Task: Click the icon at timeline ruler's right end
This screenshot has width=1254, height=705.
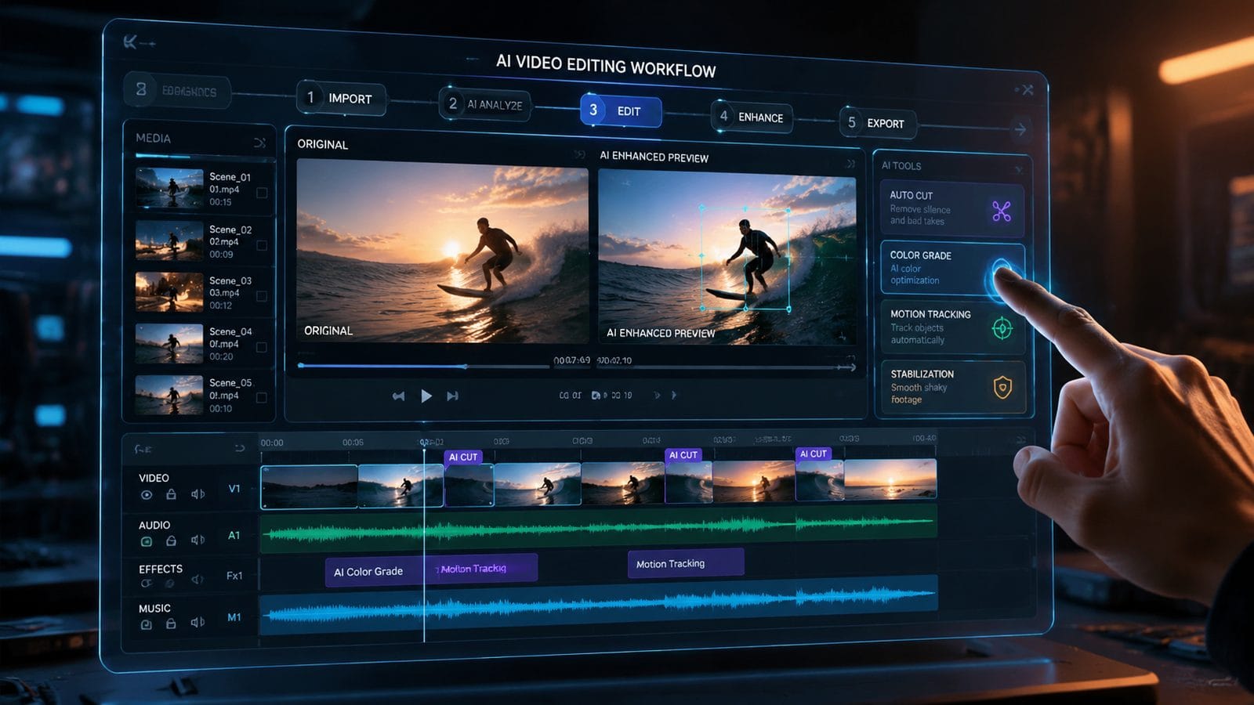Action: (1020, 440)
